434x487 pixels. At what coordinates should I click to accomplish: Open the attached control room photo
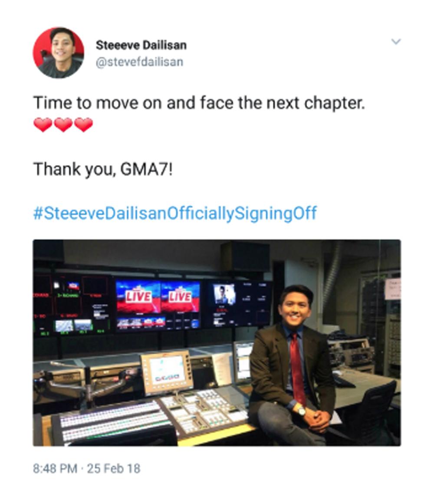point(217,343)
